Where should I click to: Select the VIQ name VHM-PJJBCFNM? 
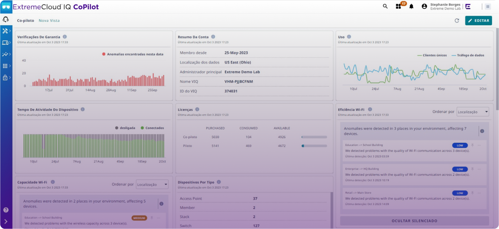pyautogui.click(x=239, y=82)
